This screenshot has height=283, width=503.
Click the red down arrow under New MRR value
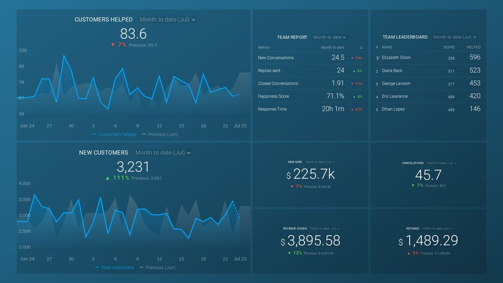click(x=292, y=186)
